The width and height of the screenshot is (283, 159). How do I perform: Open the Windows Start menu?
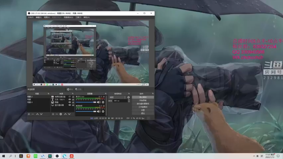[4, 156]
